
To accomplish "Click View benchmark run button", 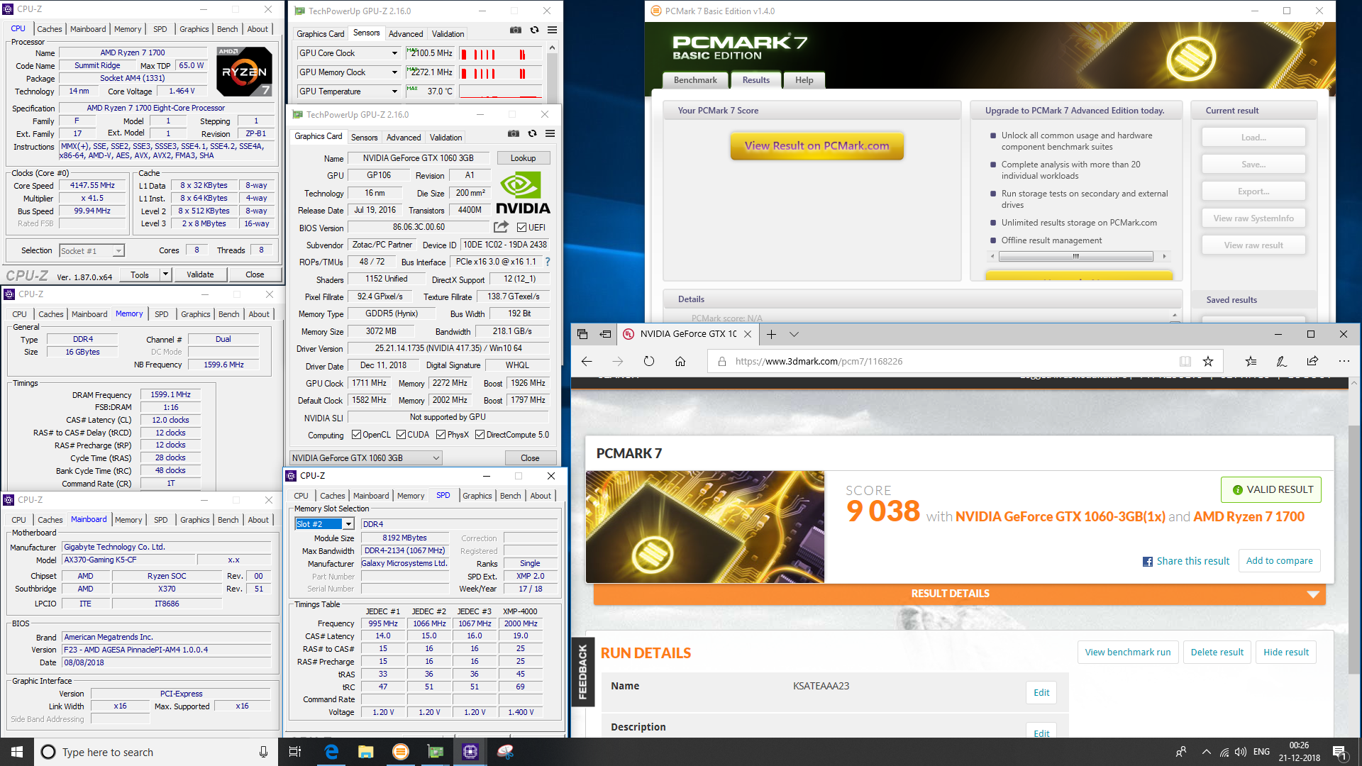I will [1128, 653].
